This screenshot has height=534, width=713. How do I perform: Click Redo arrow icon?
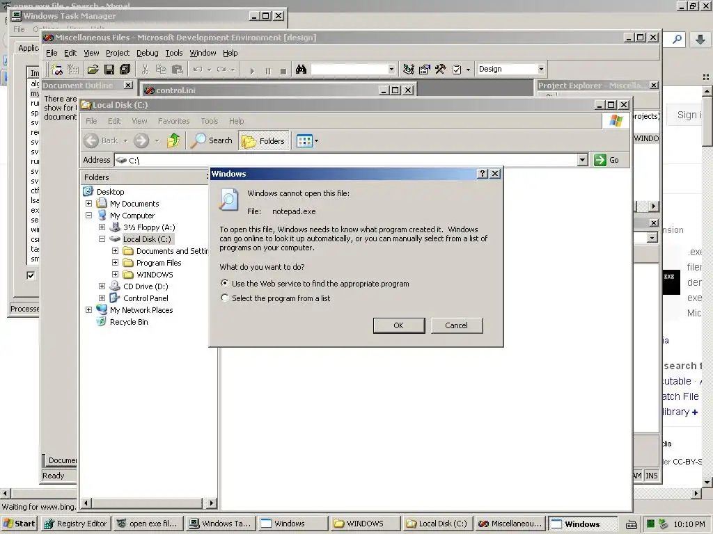(x=221, y=70)
